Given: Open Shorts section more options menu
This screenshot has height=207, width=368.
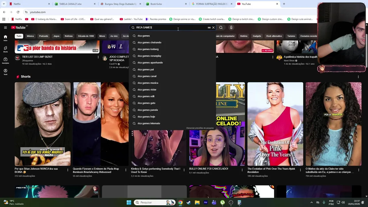Looking at the screenshot, I should coord(358,77).
